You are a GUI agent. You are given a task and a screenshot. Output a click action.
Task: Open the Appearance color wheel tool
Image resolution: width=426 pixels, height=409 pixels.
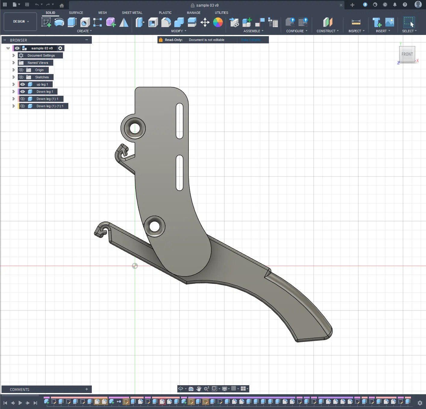click(x=218, y=22)
